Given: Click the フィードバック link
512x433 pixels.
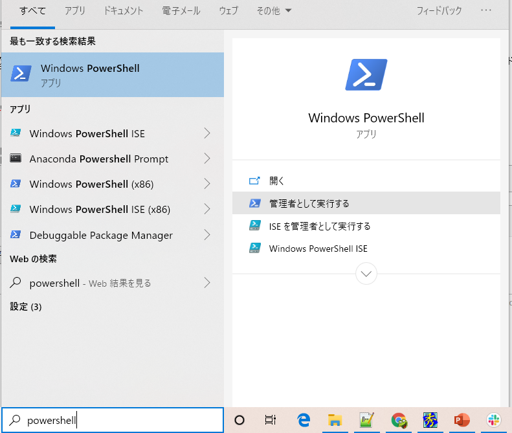Looking at the screenshot, I should coord(439,11).
